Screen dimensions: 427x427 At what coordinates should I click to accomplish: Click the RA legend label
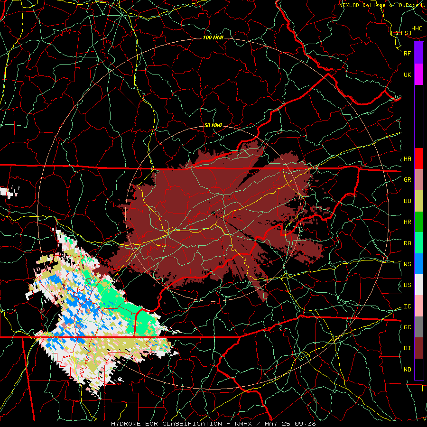407,243
